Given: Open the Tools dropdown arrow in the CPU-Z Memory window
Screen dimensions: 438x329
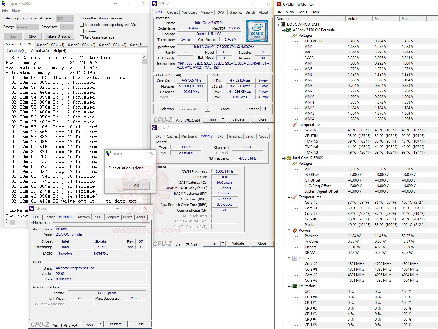Looking at the screenshot, I should tap(223, 243).
